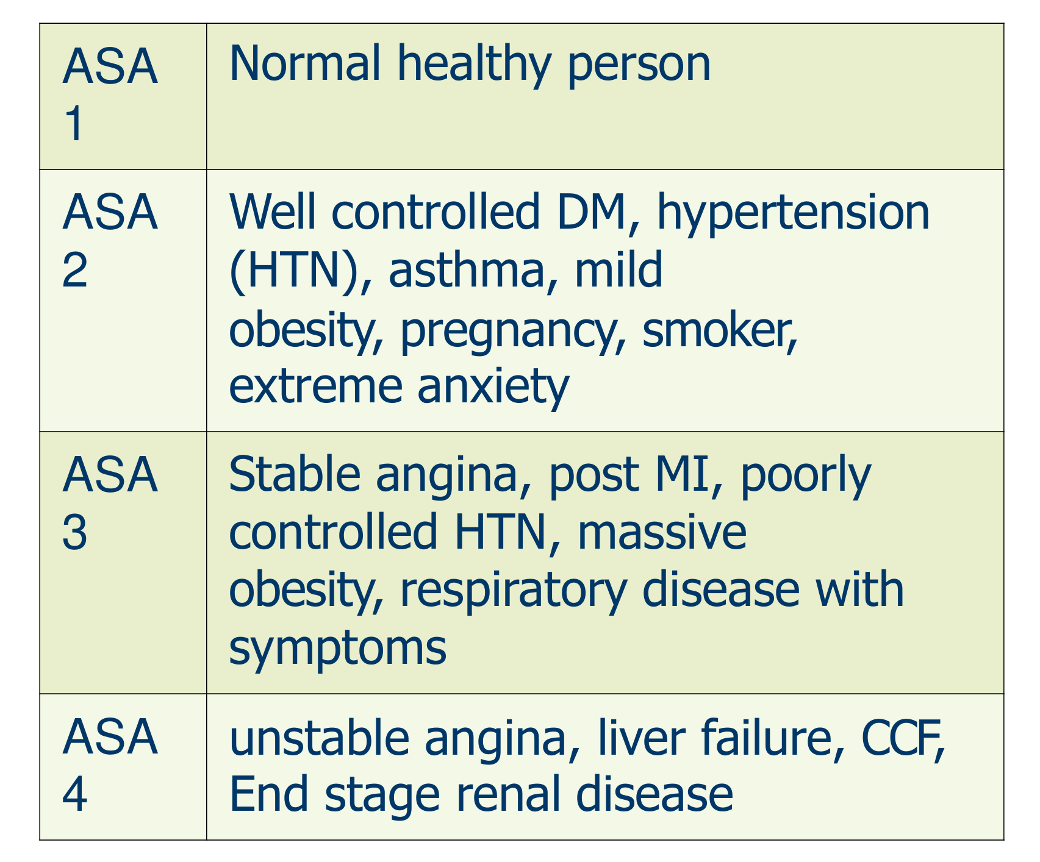Click the ASA 3 label cell
Image resolution: width=1040 pixels, height=862 pixels.
pos(123,563)
